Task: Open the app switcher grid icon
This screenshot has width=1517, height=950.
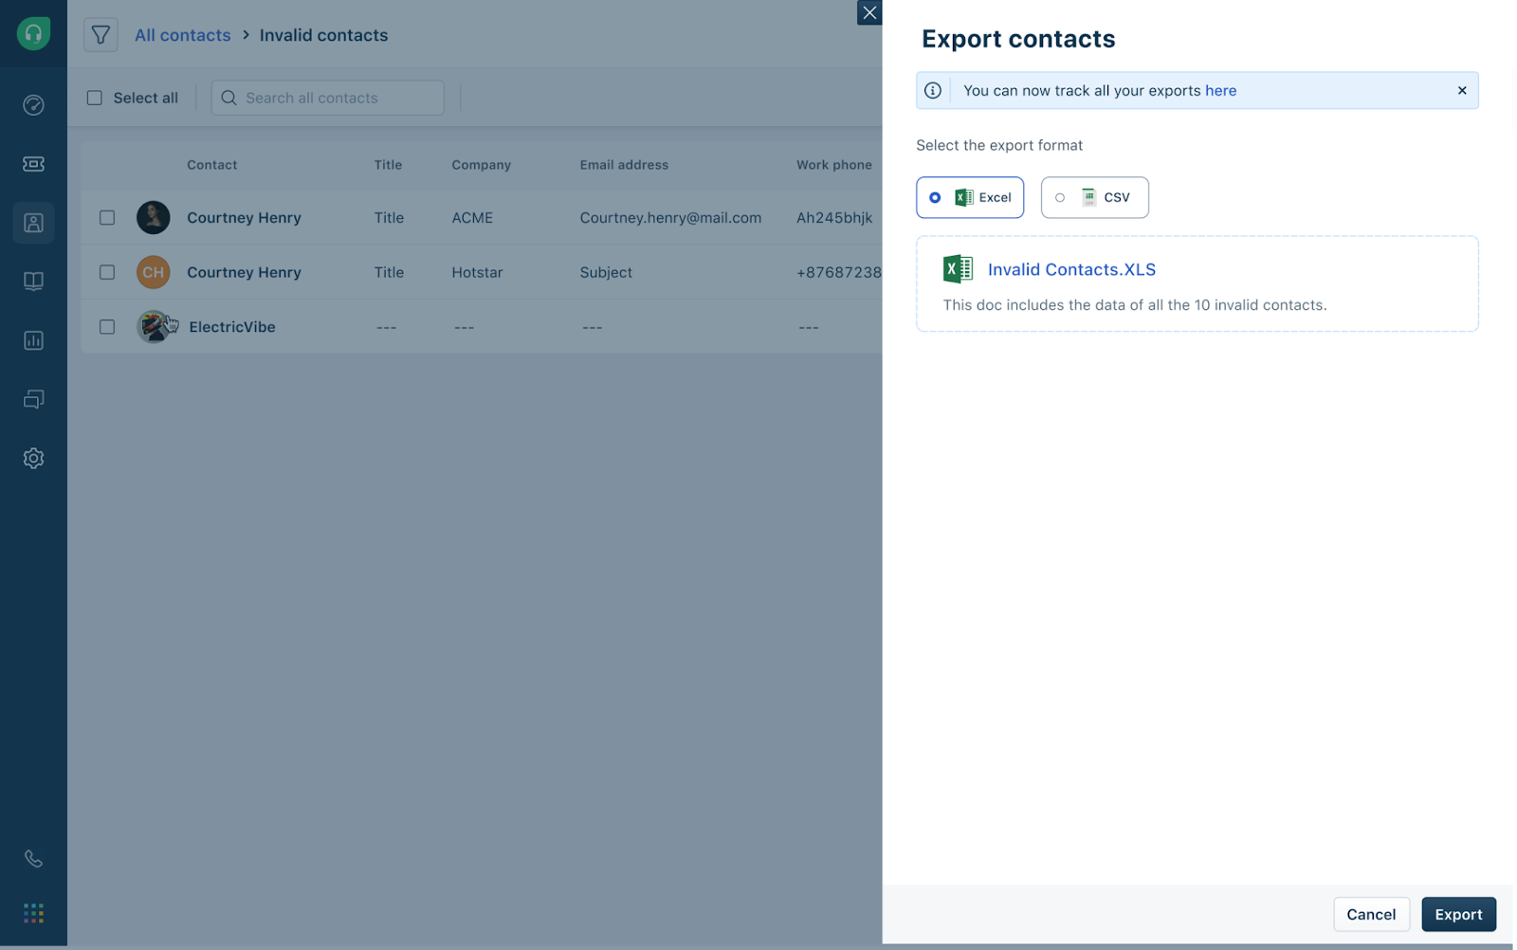Action: [x=33, y=913]
